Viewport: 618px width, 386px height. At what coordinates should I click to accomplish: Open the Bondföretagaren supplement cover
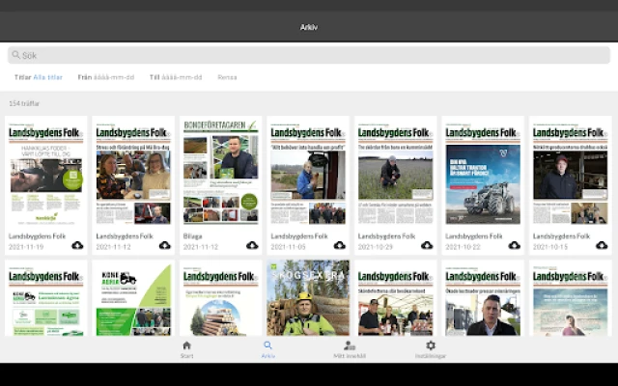coord(221,172)
